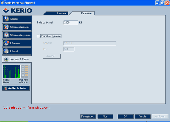Go to the Internet section label
The height and width of the screenshot is (122, 170).
14,51
